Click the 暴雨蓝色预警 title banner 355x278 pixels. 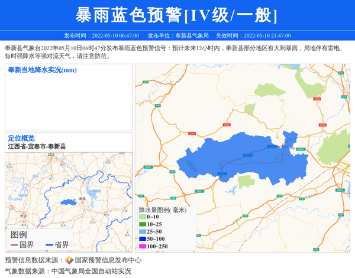177,15
